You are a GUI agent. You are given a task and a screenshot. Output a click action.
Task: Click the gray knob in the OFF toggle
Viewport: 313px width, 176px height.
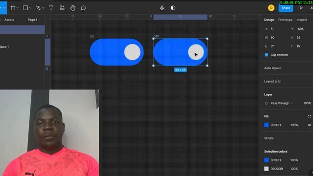pyautogui.click(x=196, y=52)
